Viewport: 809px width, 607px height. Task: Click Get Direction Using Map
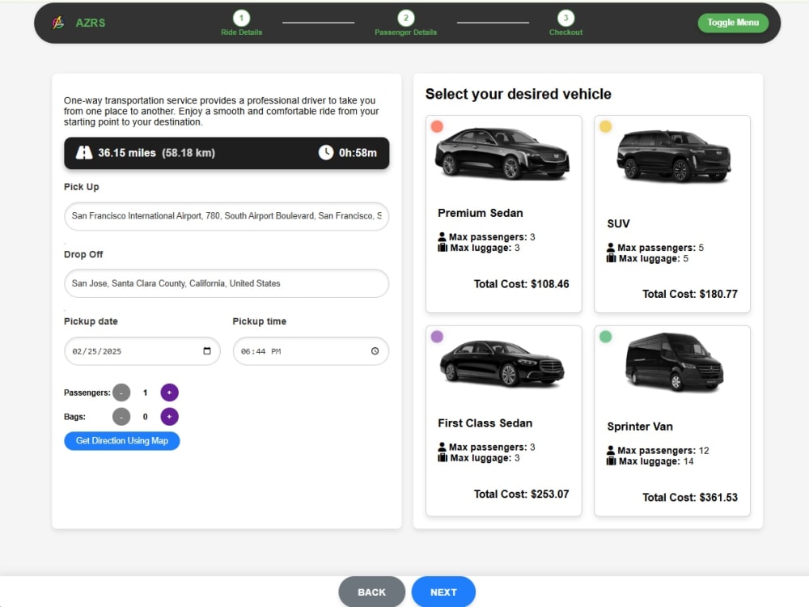pos(122,441)
